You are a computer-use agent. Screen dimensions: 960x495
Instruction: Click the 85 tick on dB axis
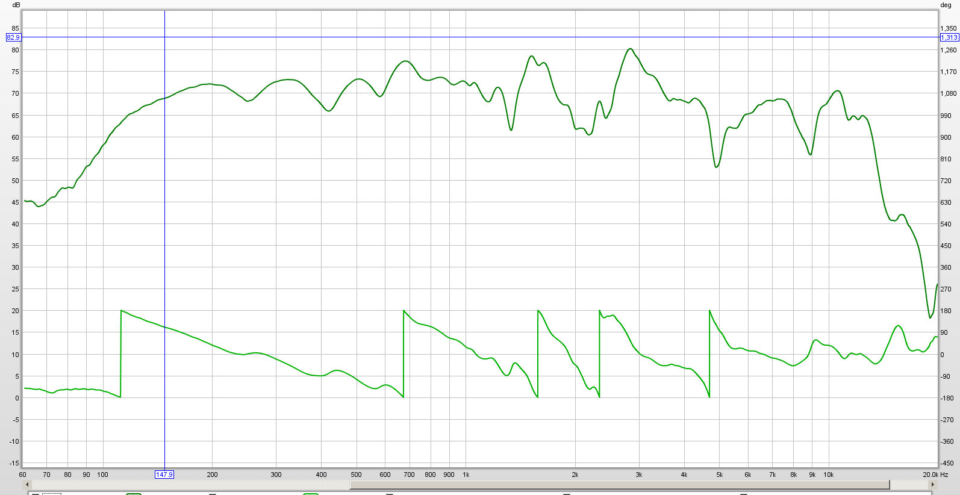[x=16, y=28]
